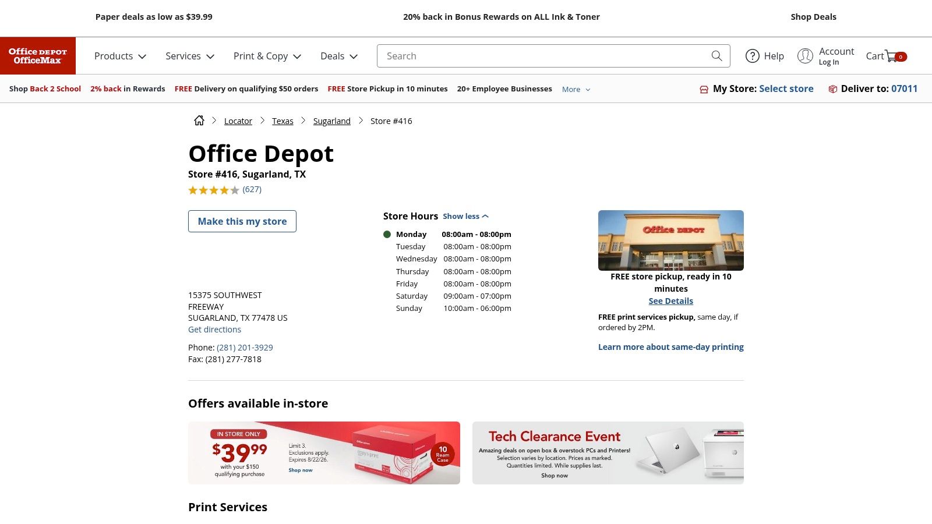The image size is (932, 524).
Task: Open 20% back in Bonus Rewards promo
Action: (x=502, y=17)
